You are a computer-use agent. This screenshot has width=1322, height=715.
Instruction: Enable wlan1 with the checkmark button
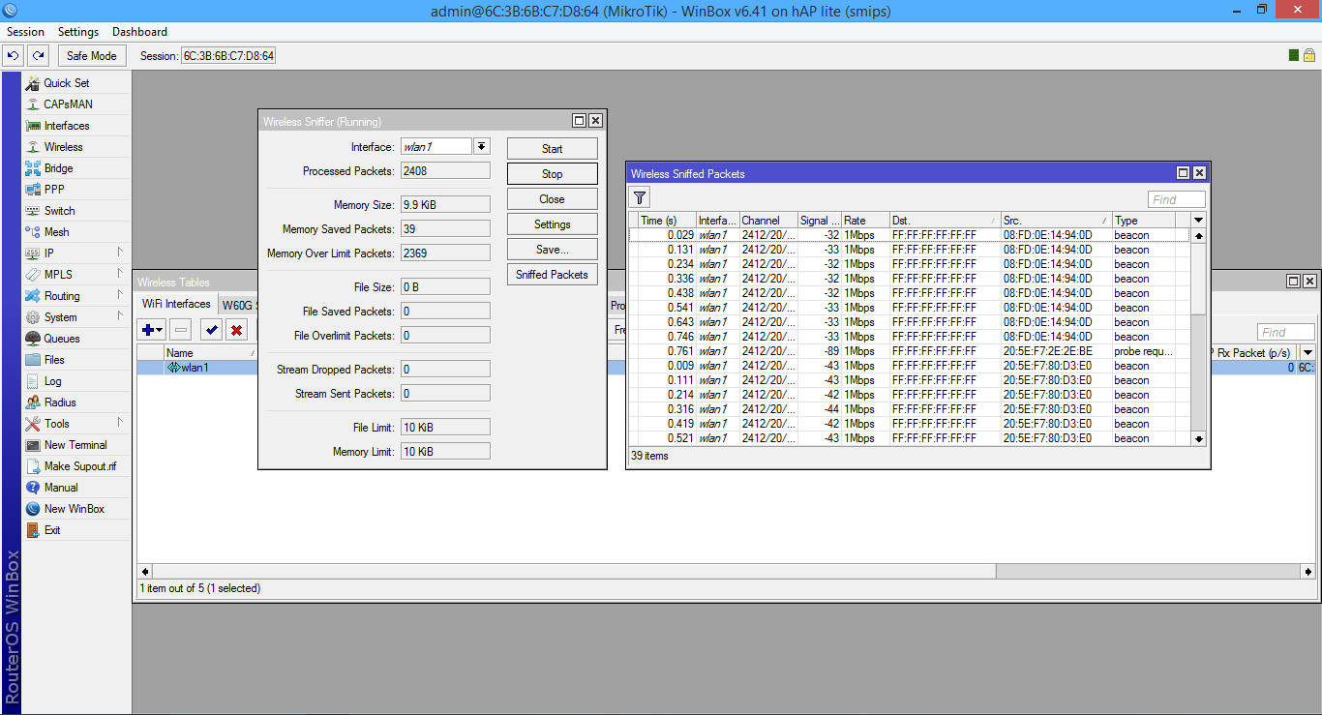211,329
